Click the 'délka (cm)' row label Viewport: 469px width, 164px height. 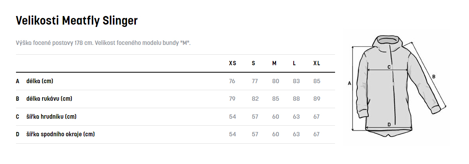39,81
